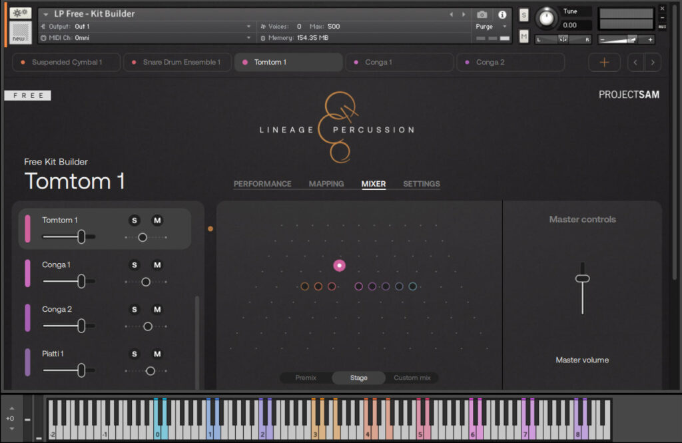
Task: Select the Premix mode button
Action: (306, 378)
